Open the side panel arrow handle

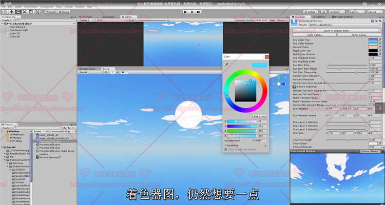coord(380,108)
